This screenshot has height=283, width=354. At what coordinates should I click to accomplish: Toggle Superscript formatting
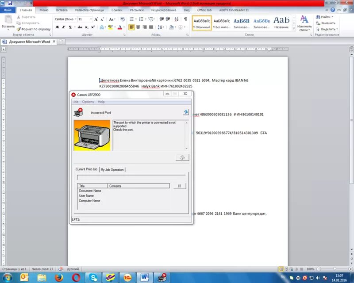coord(93,27)
